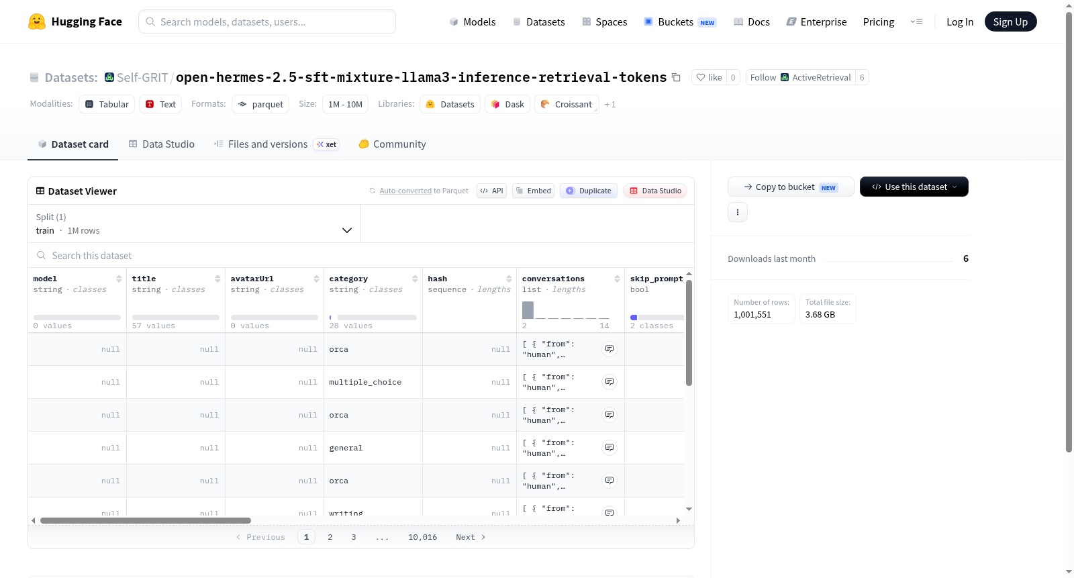The height and width of the screenshot is (578, 1074).
Task: Open Docs in the top navigation
Action: point(751,21)
